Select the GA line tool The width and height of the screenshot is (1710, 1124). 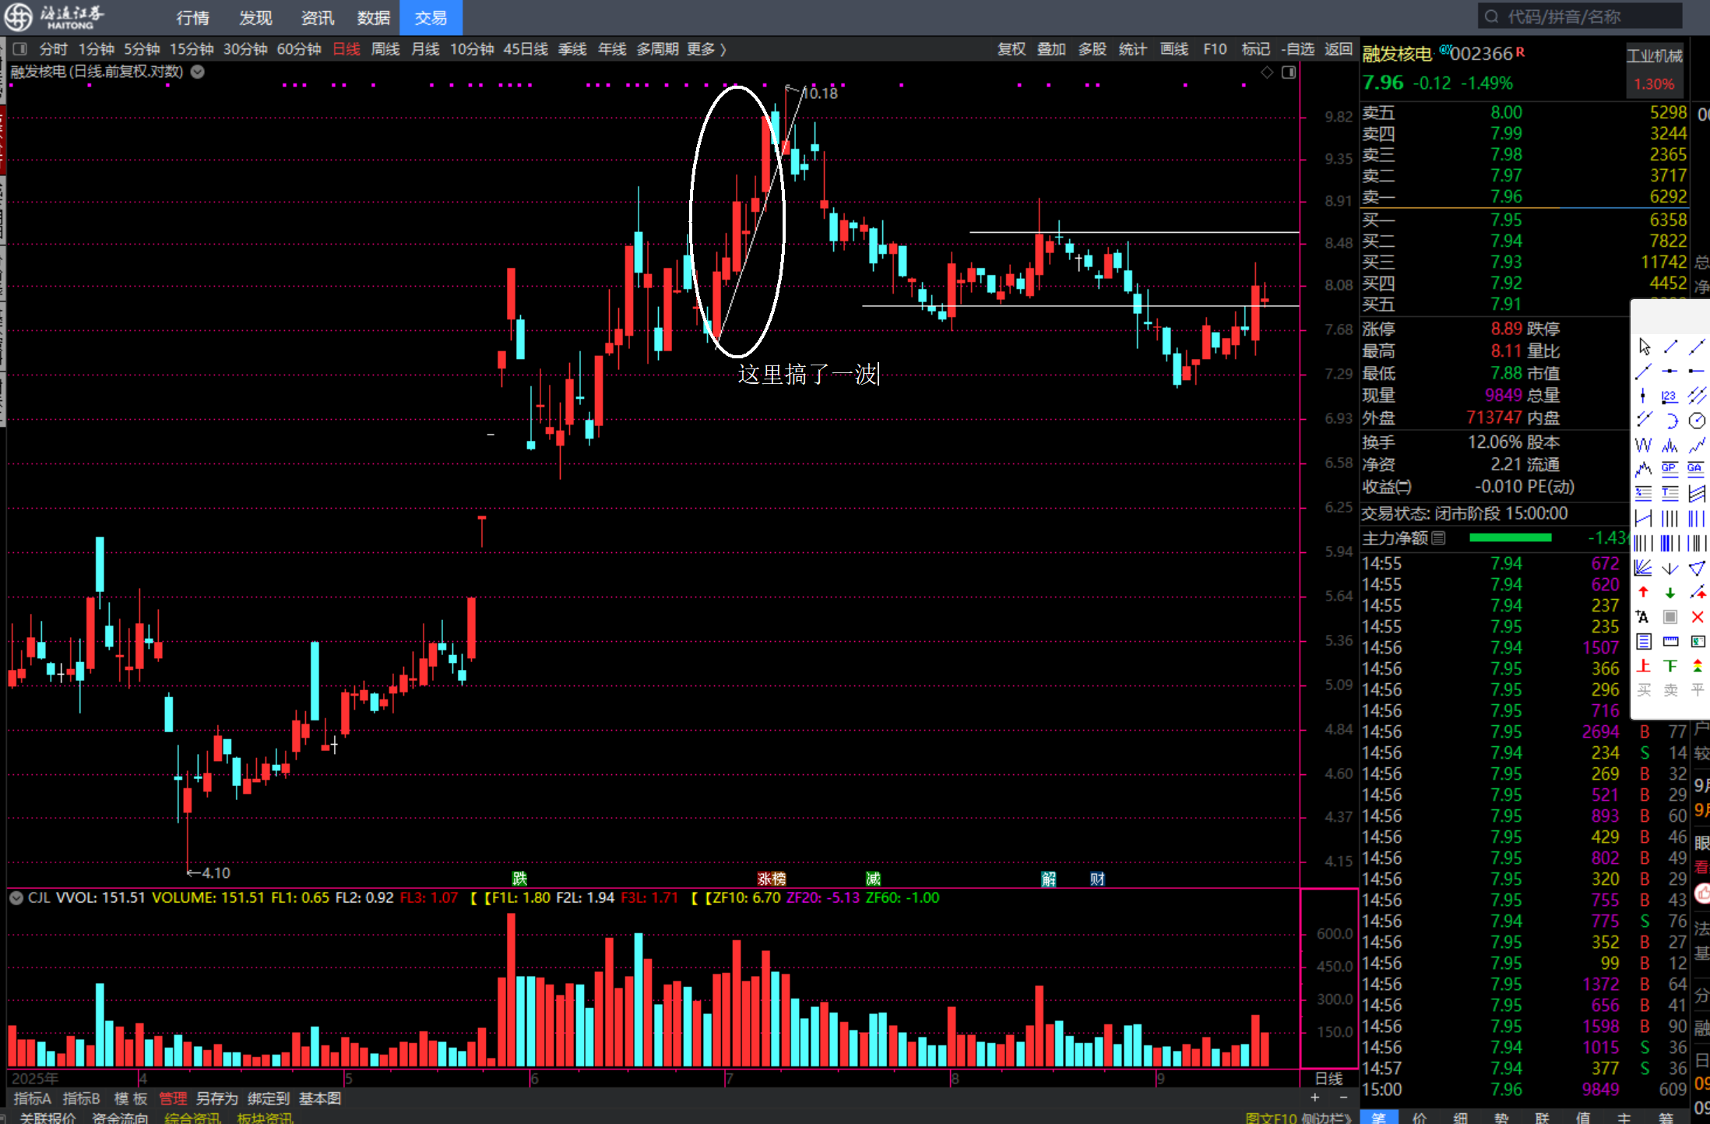click(x=1696, y=469)
